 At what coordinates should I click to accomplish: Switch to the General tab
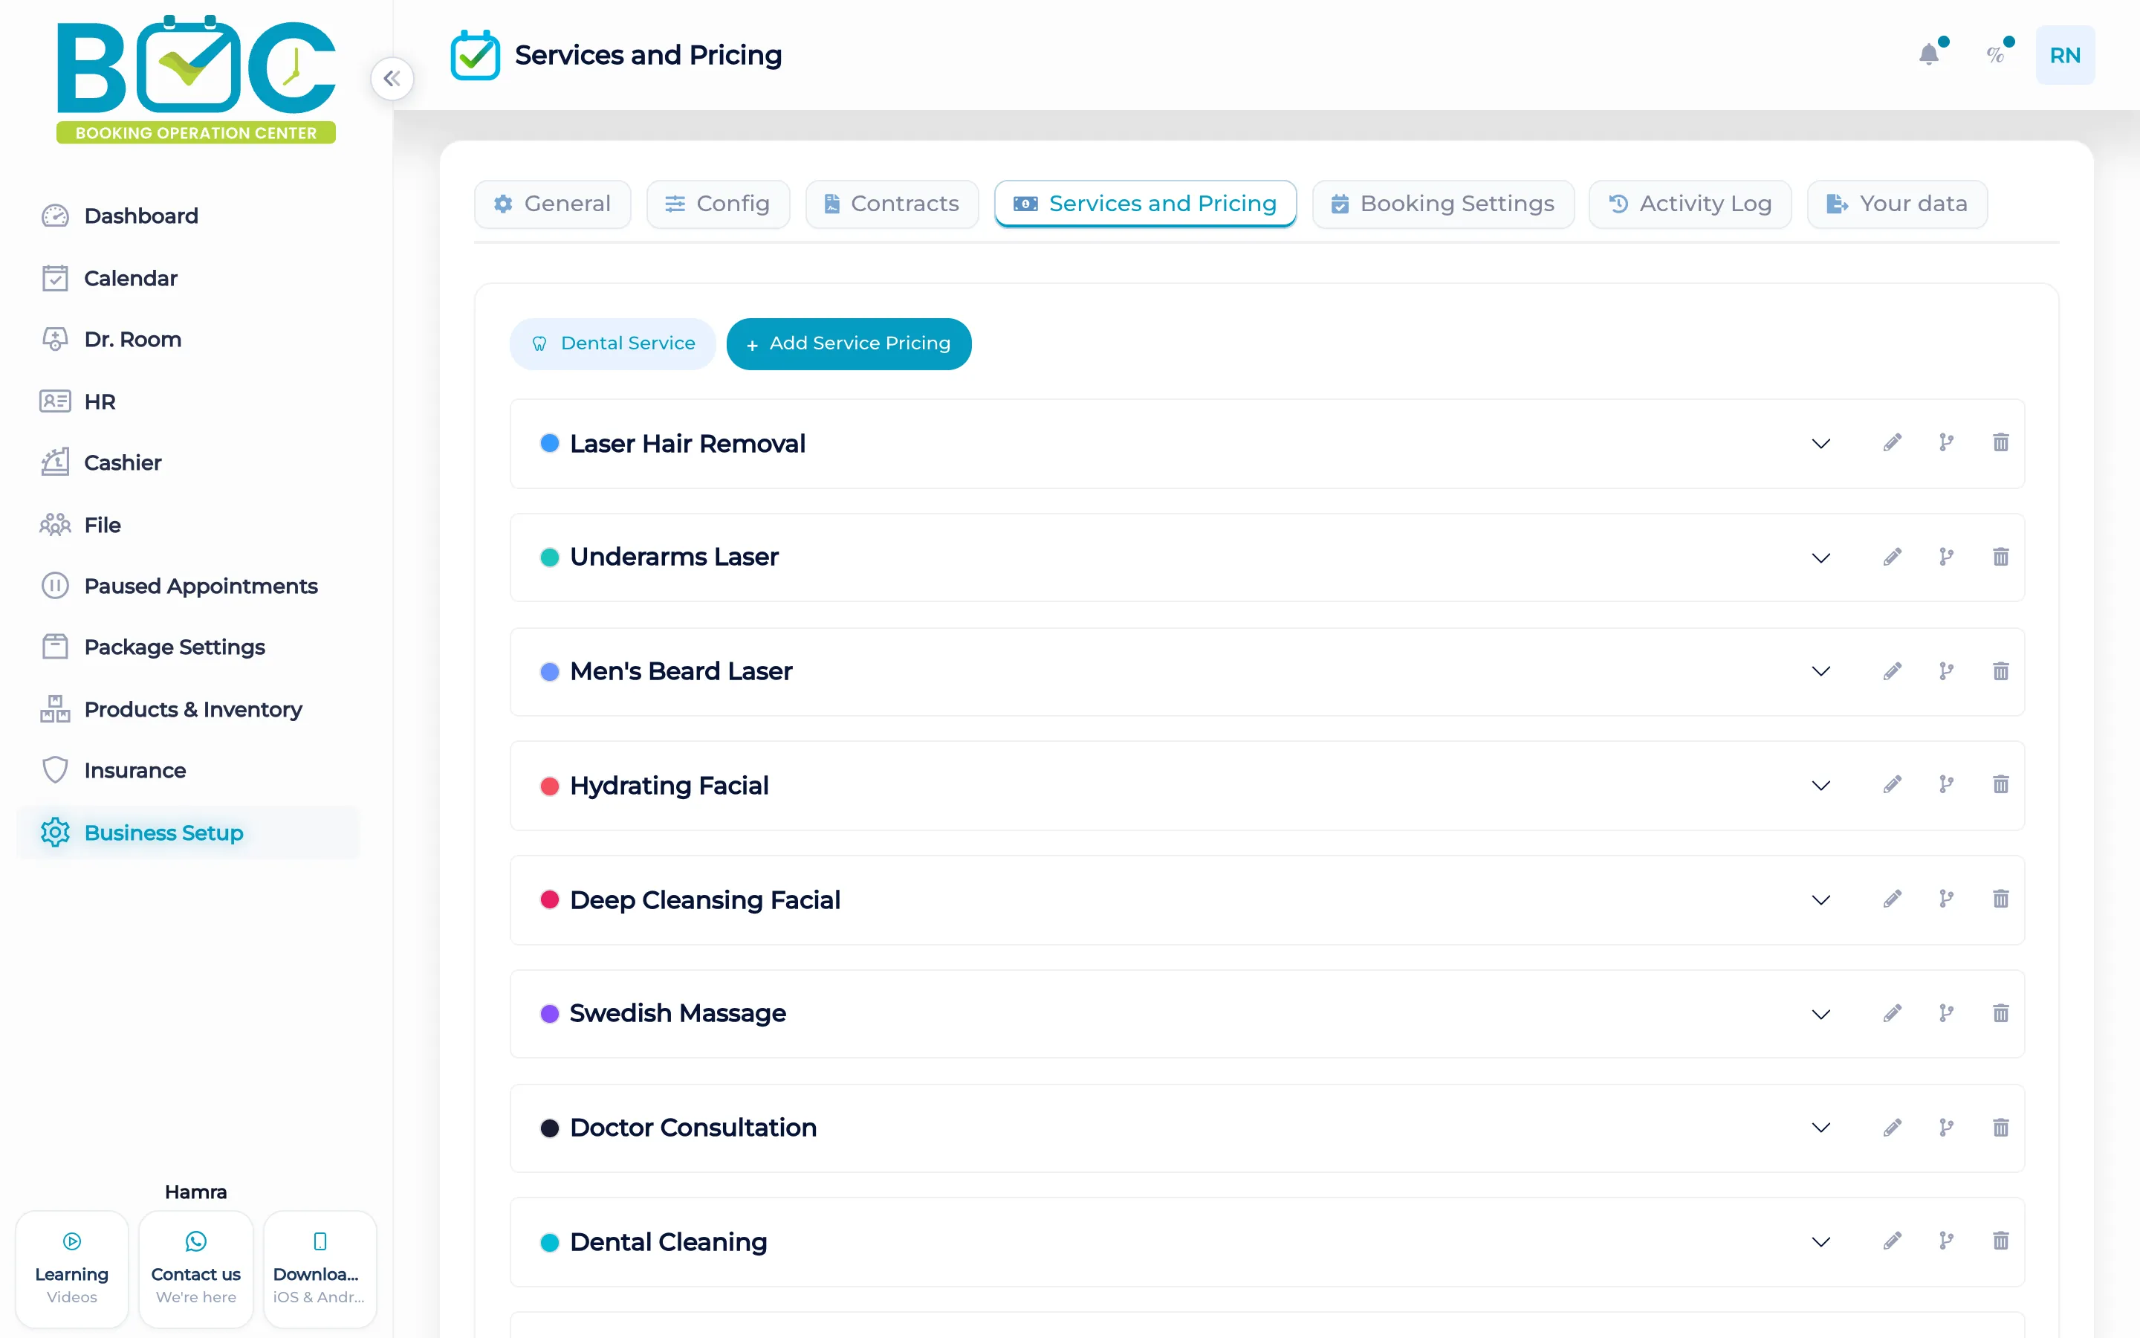(x=553, y=204)
